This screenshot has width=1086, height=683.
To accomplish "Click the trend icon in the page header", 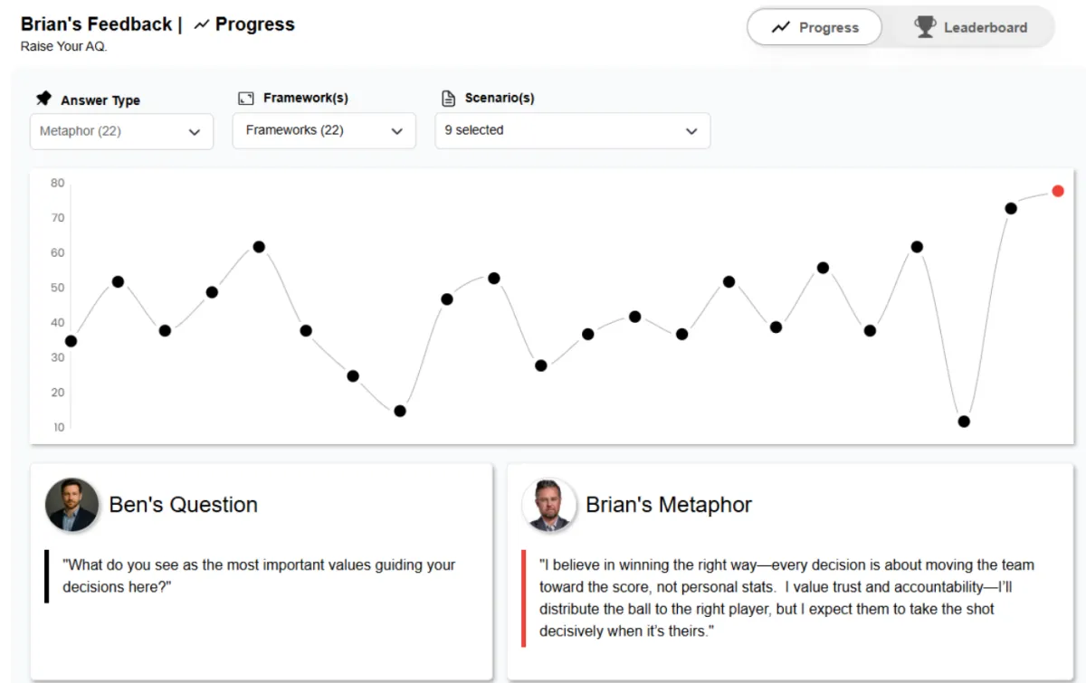I will (202, 25).
